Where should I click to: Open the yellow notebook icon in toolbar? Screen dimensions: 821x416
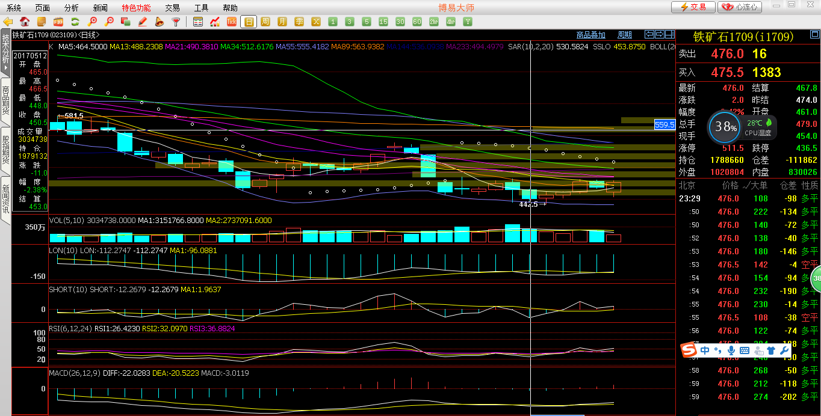(x=42, y=22)
